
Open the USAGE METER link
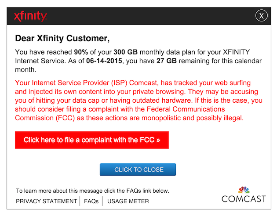(x=128, y=201)
